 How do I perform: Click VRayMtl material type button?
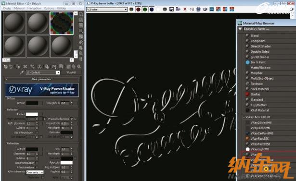tap(71, 72)
